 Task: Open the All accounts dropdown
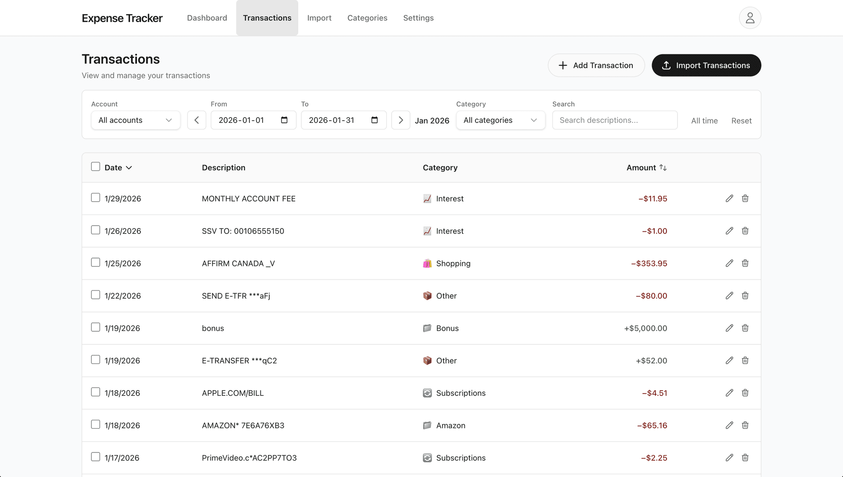click(135, 120)
